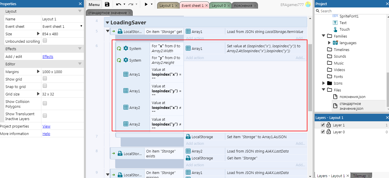This screenshot has width=389, height=178.
Task: Expand the languages family
Action: click(329, 43)
